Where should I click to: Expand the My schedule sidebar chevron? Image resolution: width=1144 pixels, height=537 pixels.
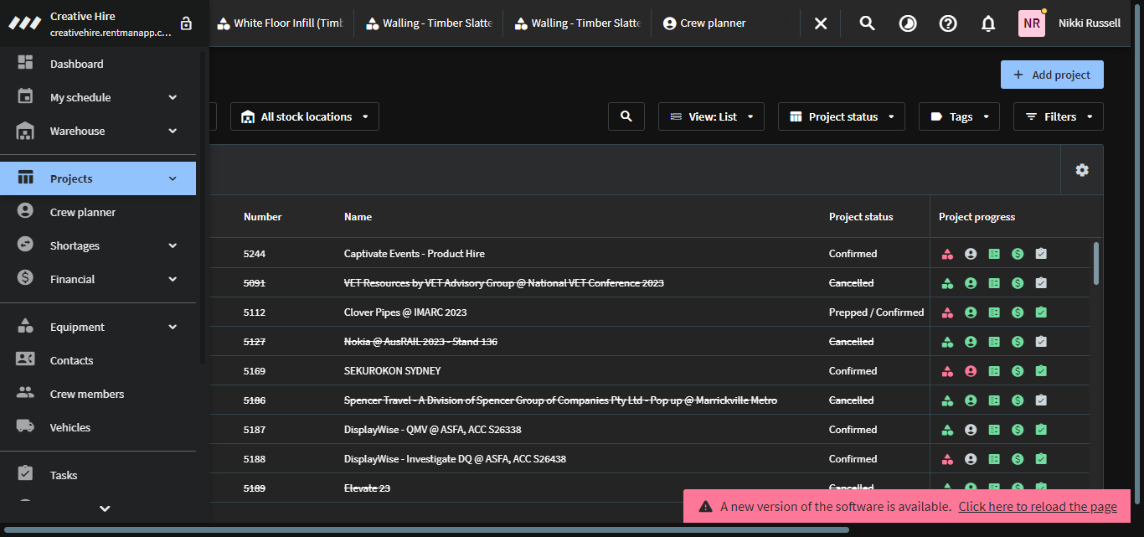173,97
